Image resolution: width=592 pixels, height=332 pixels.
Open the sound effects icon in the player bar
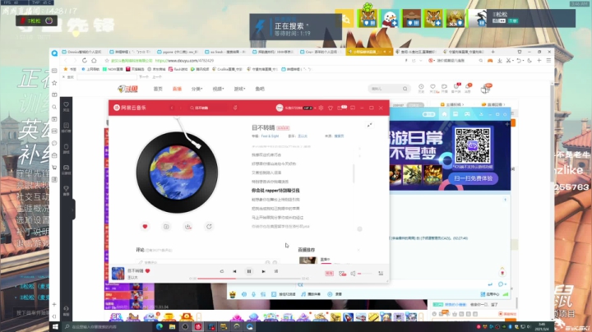(342, 274)
